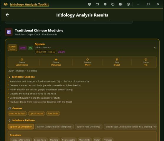Select the Spleen Damp (Phlegm-Dampness) tab

point(54,127)
